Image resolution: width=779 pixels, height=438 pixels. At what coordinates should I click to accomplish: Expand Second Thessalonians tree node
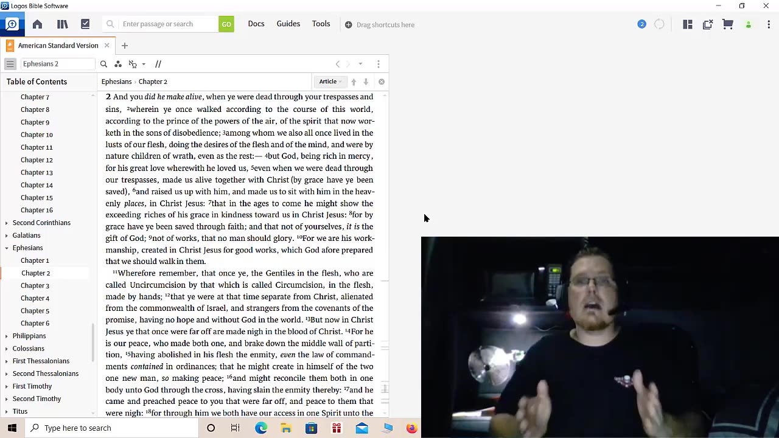7,374
